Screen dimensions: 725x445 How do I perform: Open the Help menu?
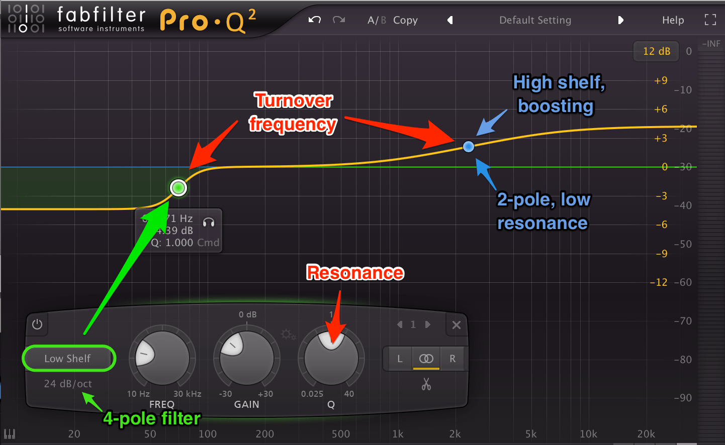(x=673, y=20)
